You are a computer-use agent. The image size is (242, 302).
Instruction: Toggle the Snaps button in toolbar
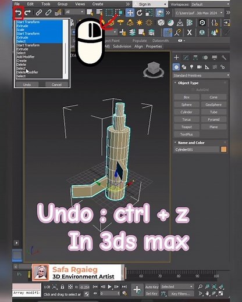(x=168, y=33)
